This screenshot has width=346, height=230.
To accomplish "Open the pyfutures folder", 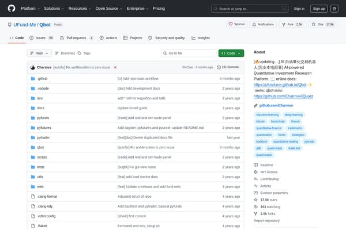I will point(44,128).
